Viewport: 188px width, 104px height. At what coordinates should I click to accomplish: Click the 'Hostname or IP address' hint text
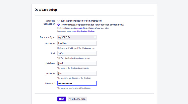point(76,48)
